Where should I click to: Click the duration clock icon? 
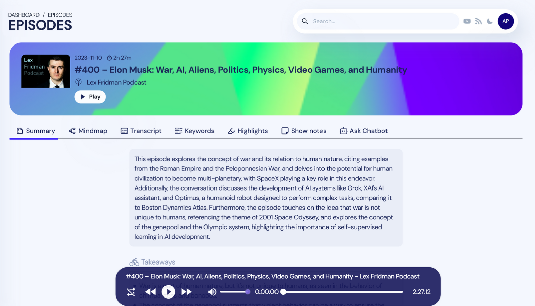109,58
